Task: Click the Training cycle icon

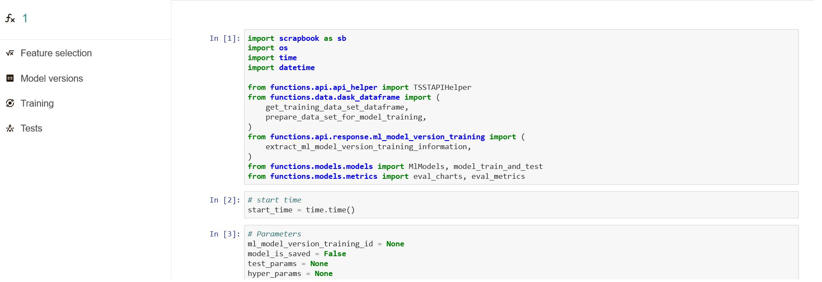Action: tap(10, 103)
